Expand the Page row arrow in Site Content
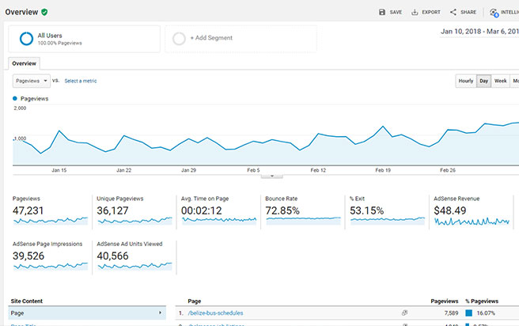This screenshot has width=519, height=326. point(160,313)
